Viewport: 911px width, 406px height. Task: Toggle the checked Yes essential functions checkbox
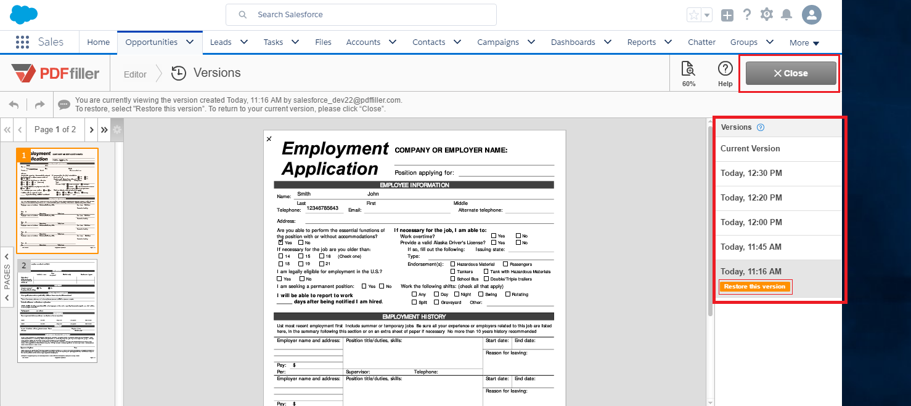click(x=281, y=242)
